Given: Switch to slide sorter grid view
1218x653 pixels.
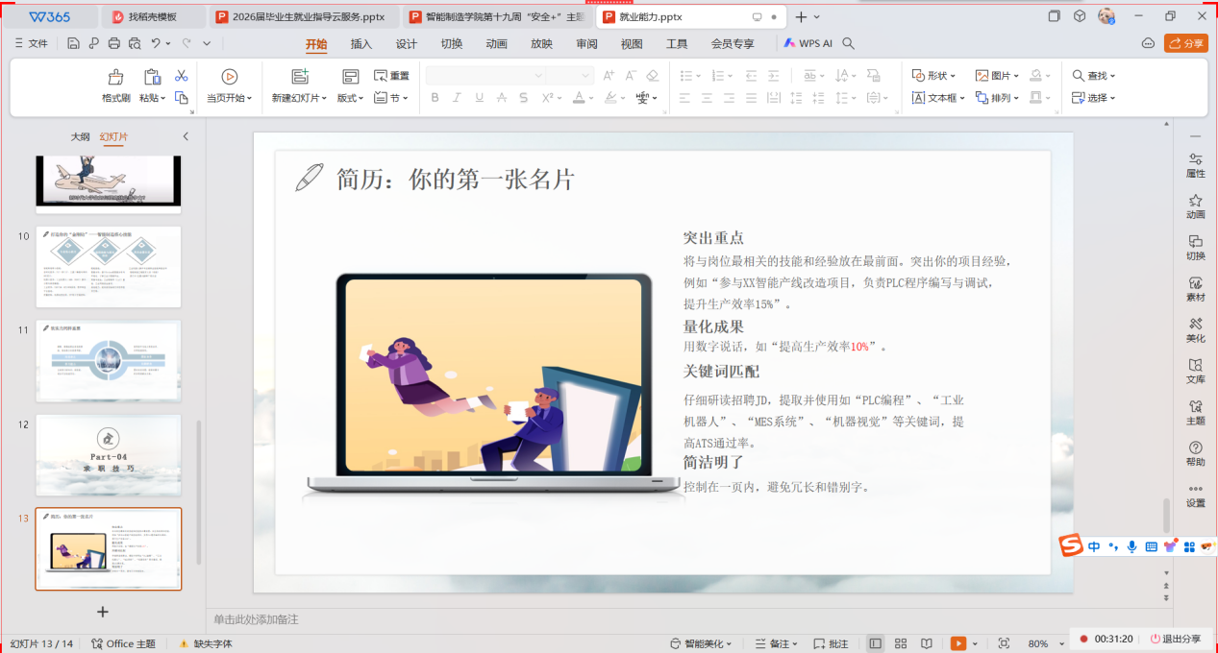Looking at the screenshot, I should click(901, 643).
